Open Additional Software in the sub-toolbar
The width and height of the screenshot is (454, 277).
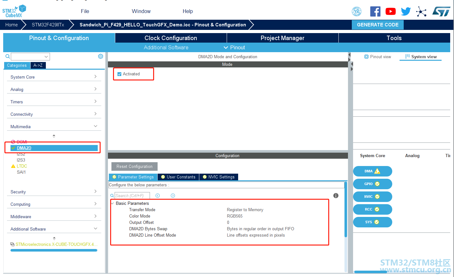[x=166, y=47]
